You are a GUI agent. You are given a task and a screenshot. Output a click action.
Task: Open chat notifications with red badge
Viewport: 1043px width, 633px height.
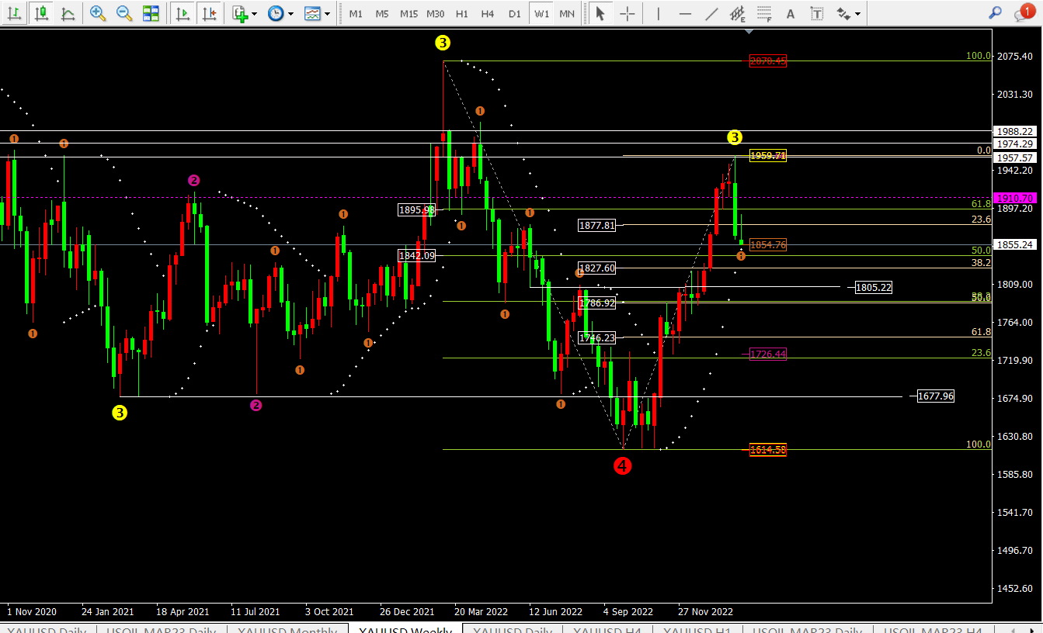1024,12
